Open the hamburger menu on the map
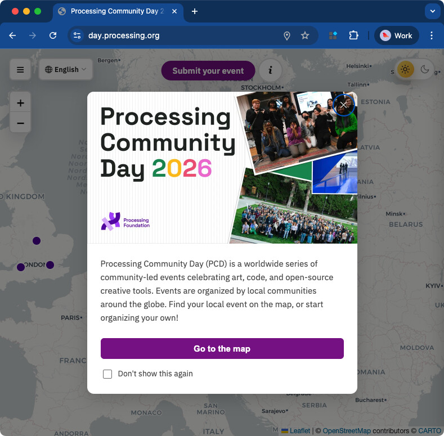 pyautogui.click(x=20, y=69)
